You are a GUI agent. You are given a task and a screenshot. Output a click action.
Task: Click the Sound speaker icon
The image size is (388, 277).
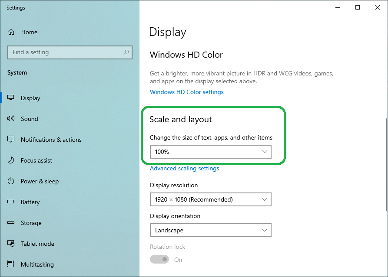point(11,119)
